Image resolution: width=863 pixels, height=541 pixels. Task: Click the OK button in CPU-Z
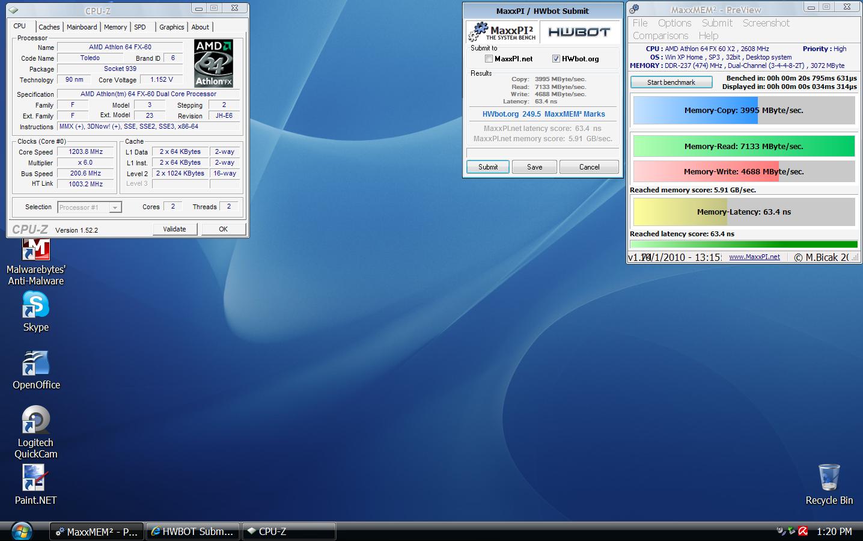(223, 229)
